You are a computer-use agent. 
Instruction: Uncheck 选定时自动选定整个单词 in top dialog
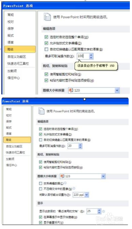point(46,37)
